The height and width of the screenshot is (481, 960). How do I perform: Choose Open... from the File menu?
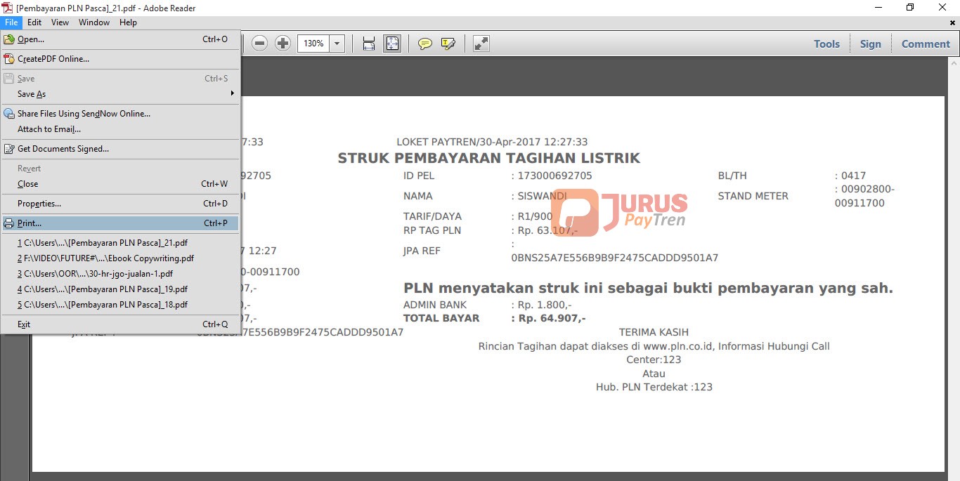[x=121, y=39]
